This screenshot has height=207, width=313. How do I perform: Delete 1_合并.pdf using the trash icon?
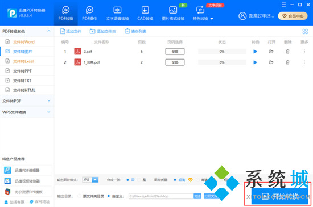(287, 62)
